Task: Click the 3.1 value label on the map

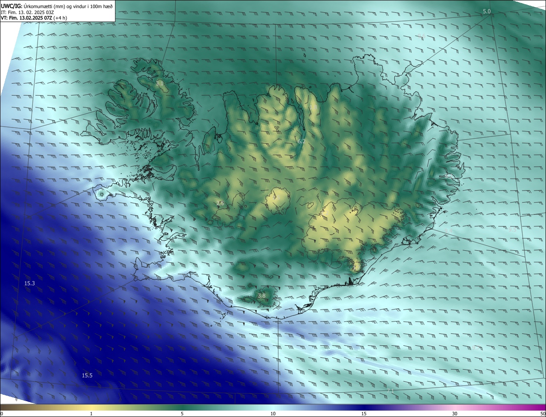Action: (160, 84)
